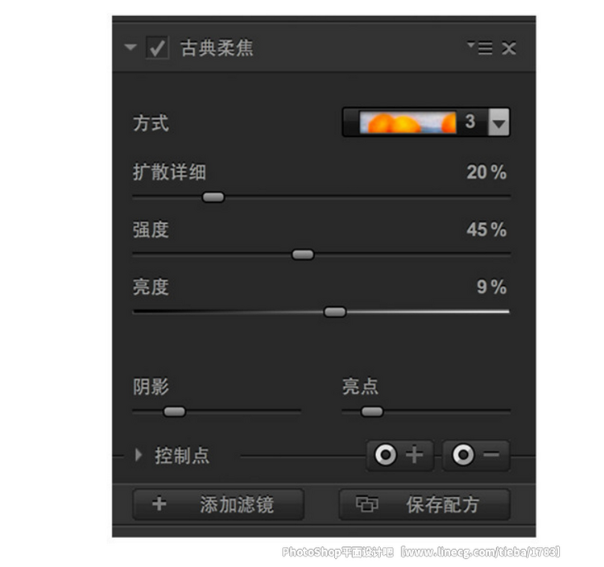
Task: Click the 阴影 slider handle
Action: click(x=175, y=412)
